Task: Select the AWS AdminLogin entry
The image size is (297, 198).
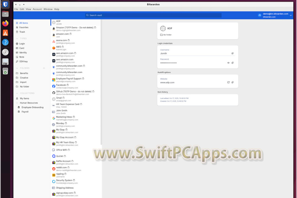Action: coord(76,48)
